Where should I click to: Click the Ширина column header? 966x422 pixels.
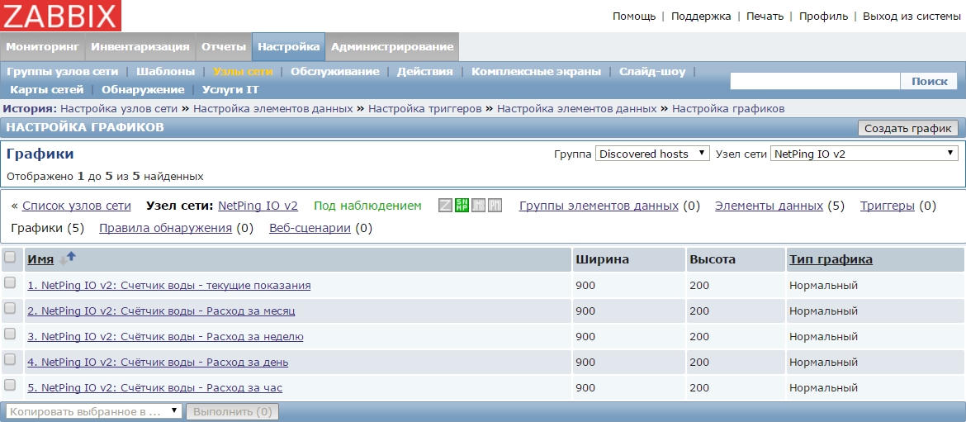coord(603,259)
